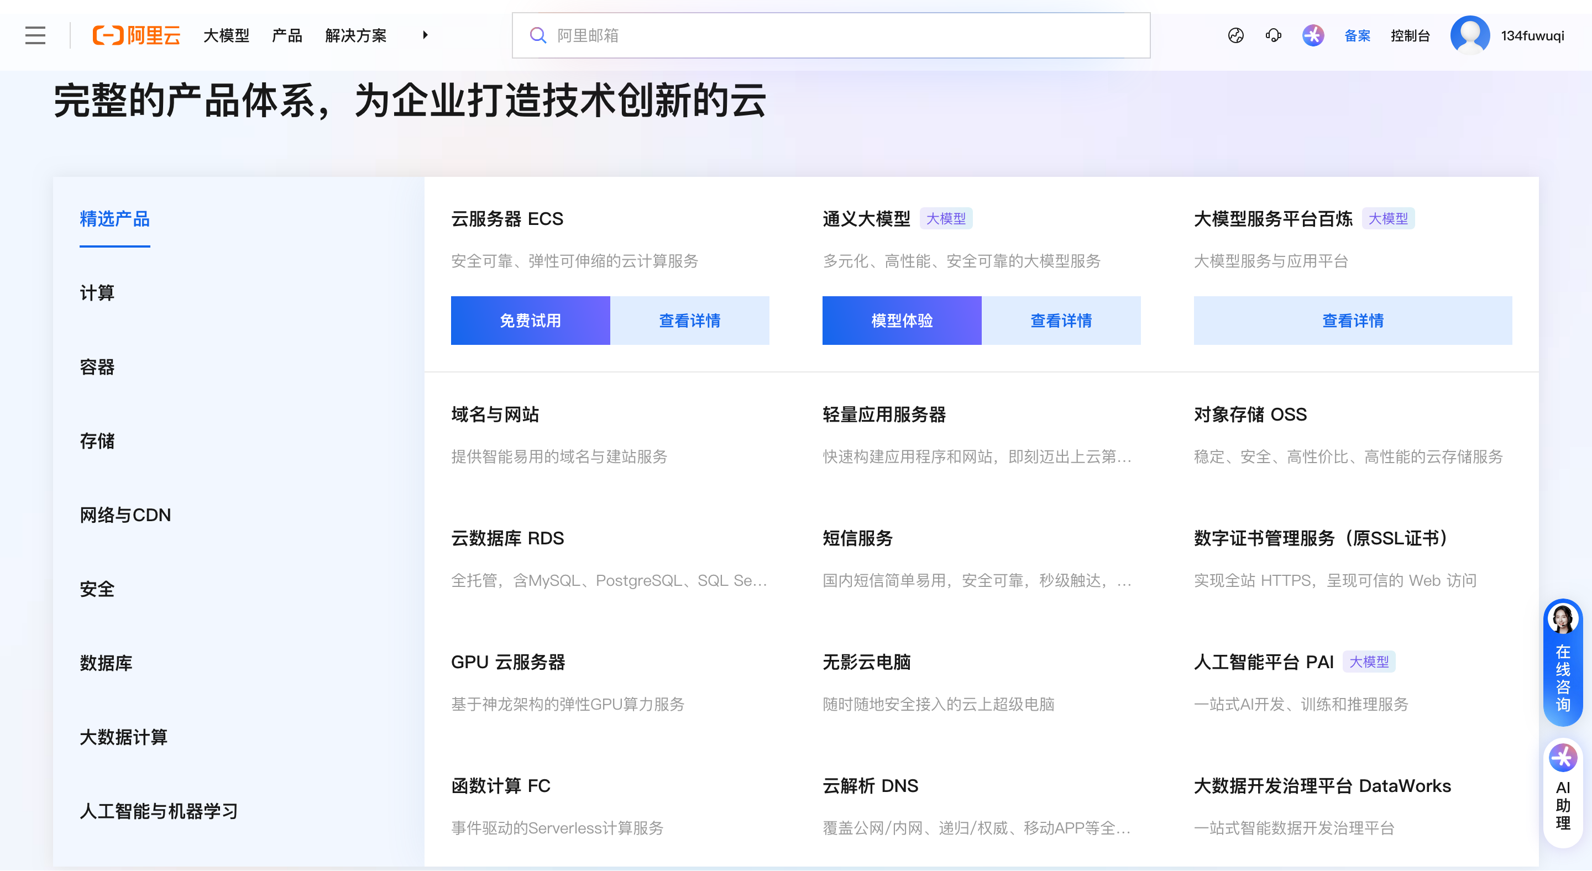Open the 产品 top navigation menu
Viewport: 1592px width, 871px height.
287,35
